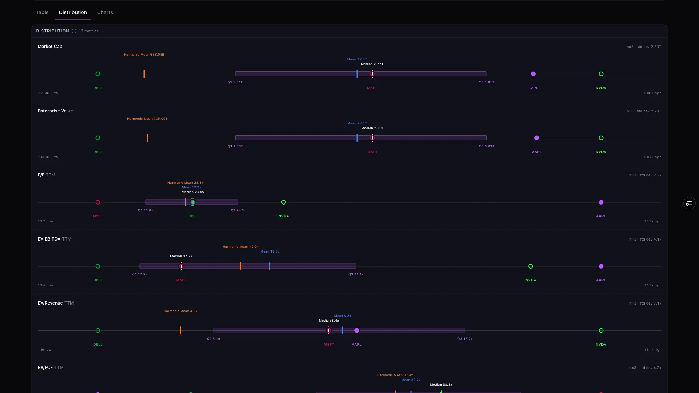Click NVDA marker in Enterprise Value row
This screenshot has height=393, width=699.
point(601,138)
